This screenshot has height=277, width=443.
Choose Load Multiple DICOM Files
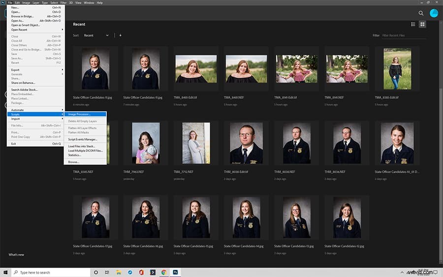point(85,151)
